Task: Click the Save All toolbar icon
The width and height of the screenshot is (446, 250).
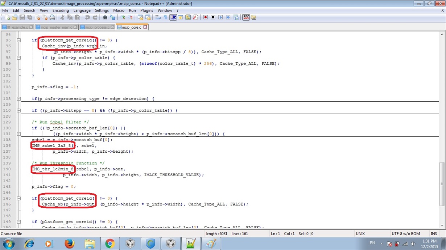Action: [30, 17]
